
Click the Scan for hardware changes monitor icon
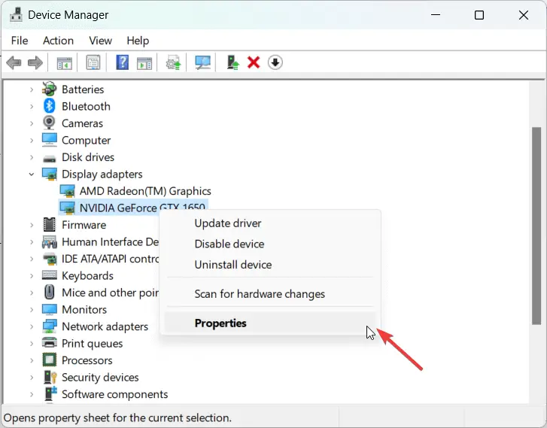click(x=202, y=62)
